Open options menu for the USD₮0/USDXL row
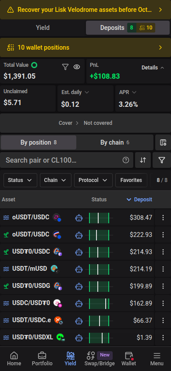Image resolution: width=171 pixels, height=371 pixels. coord(163,338)
